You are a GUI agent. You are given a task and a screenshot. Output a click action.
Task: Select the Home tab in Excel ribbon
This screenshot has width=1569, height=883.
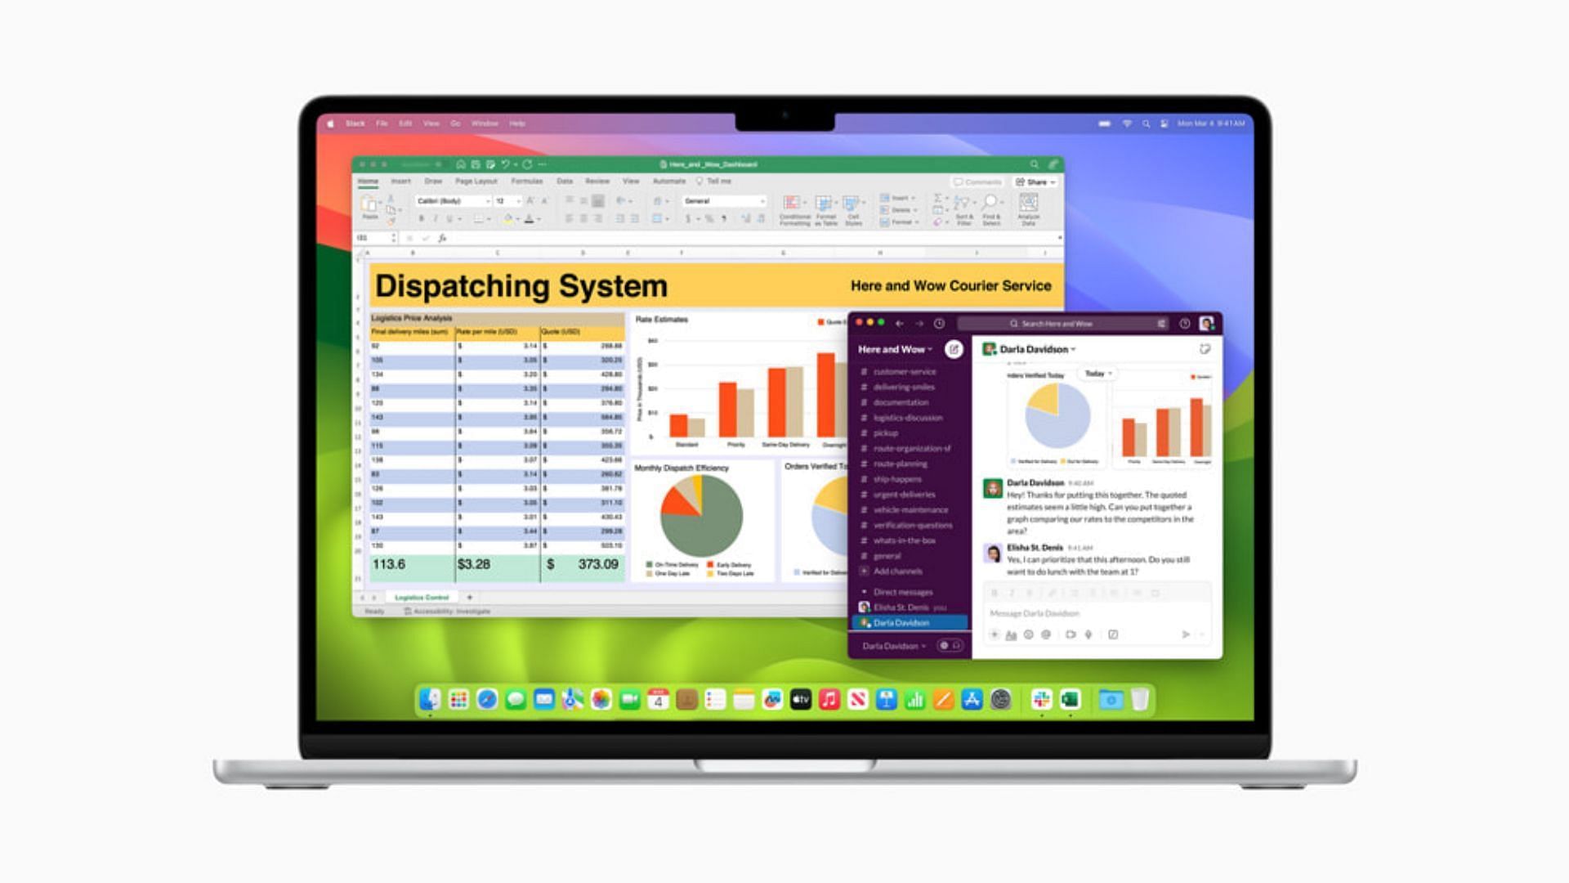374,180
